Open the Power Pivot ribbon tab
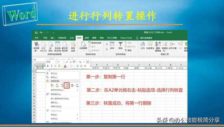 tap(126, 38)
